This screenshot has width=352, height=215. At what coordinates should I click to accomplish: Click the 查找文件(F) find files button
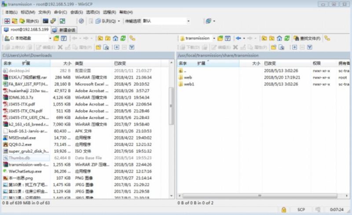[307, 38]
